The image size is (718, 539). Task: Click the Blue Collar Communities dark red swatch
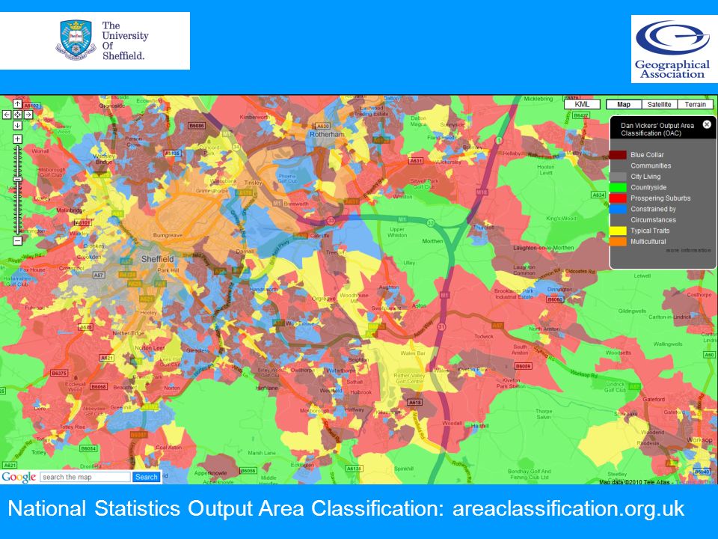click(x=618, y=155)
